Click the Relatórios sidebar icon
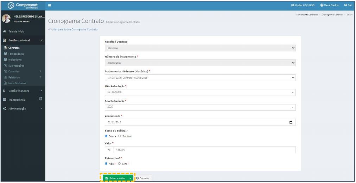The height and width of the screenshot is (183, 356). coord(5,77)
